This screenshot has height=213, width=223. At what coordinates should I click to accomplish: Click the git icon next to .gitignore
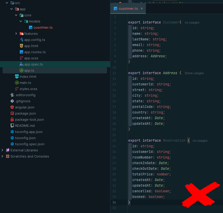(x=12, y=101)
